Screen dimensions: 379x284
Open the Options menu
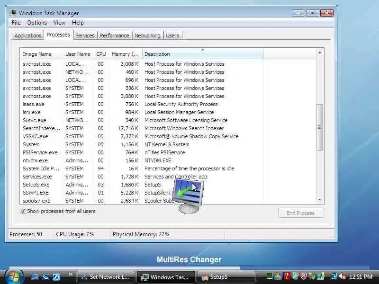click(x=37, y=23)
